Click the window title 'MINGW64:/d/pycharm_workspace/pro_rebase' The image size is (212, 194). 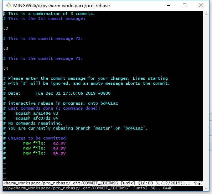click(x=61, y=6)
